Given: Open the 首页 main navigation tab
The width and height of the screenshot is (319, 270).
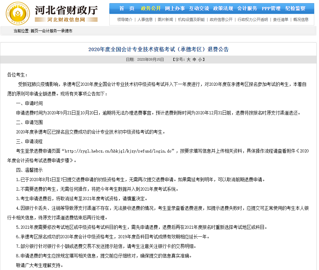Looking at the screenshot, I should (x=127, y=9).
